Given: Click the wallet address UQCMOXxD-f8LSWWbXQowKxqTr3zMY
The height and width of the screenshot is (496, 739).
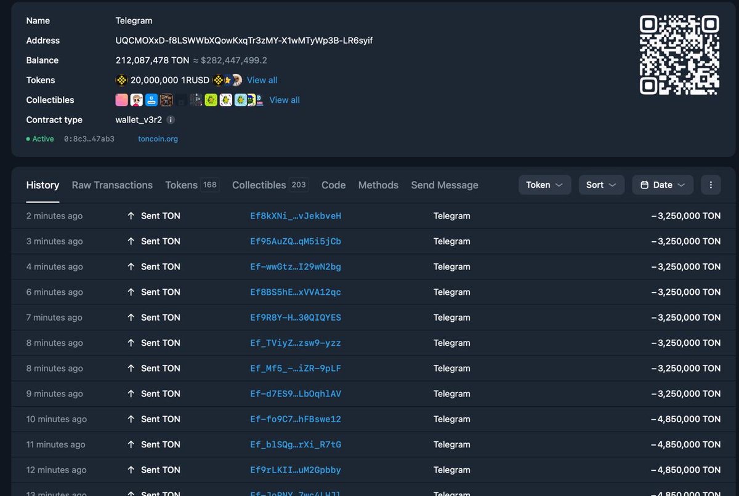Looking at the screenshot, I should pos(244,41).
